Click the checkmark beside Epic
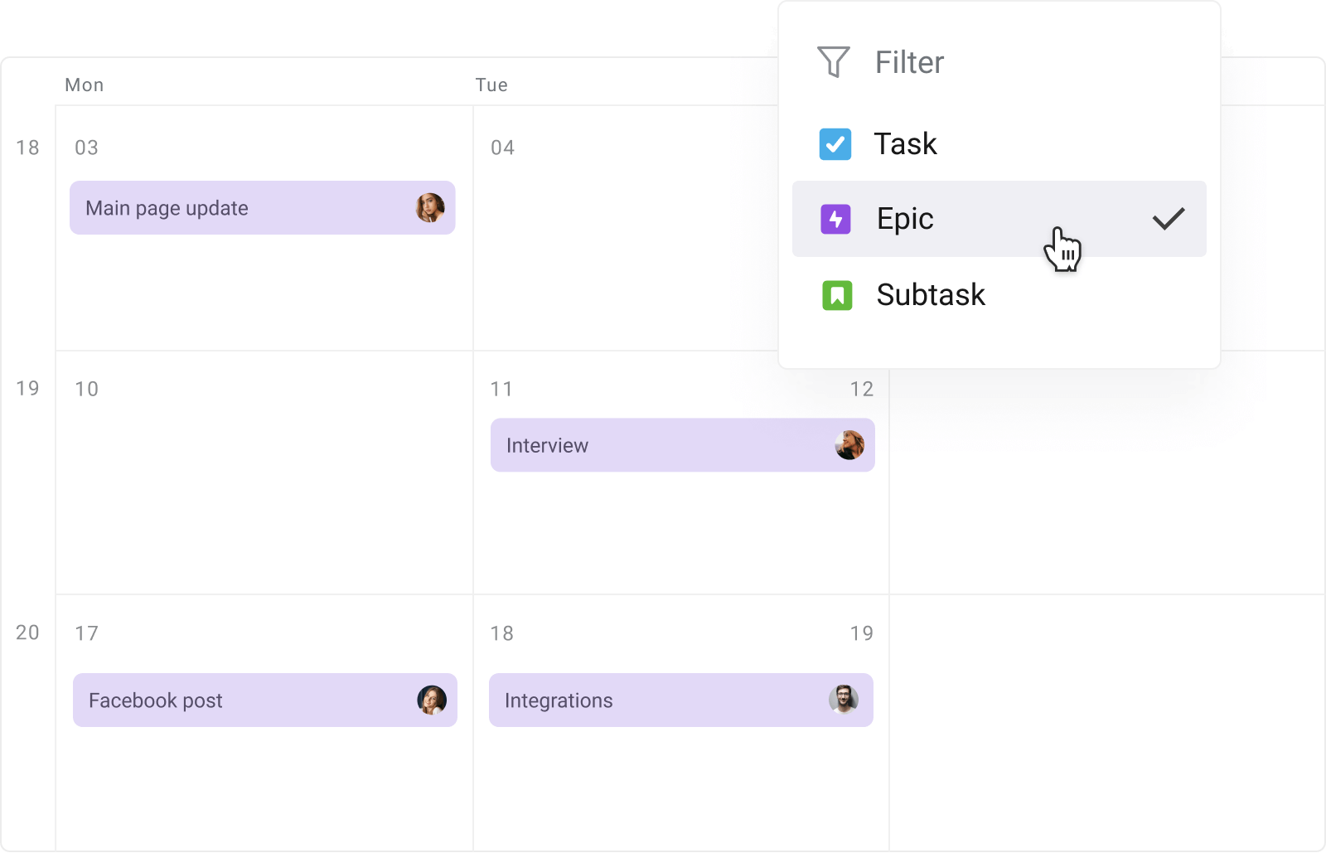 tap(1168, 217)
